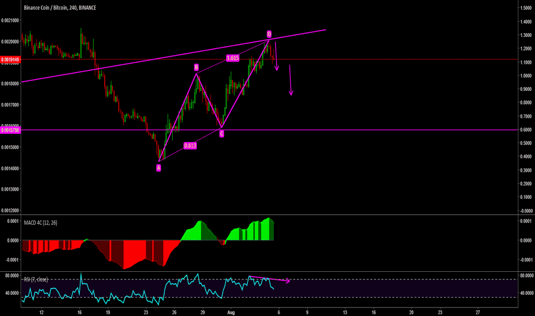Select pattern point label D
This screenshot has height=316, width=535.
pyautogui.click(x=269, y=34)
